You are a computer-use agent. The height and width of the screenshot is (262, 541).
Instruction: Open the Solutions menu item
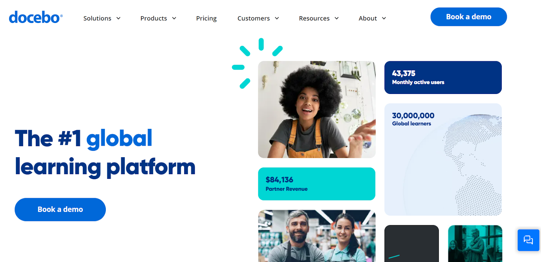pos(97,18)
